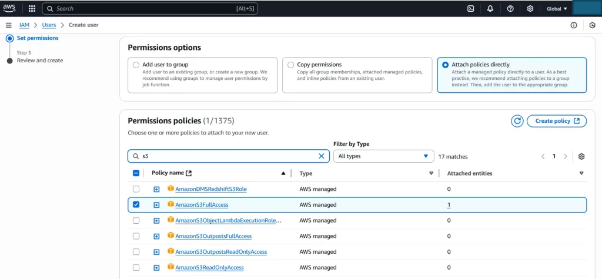
Task: Refresh the permissions policies list
Action: 517,121
